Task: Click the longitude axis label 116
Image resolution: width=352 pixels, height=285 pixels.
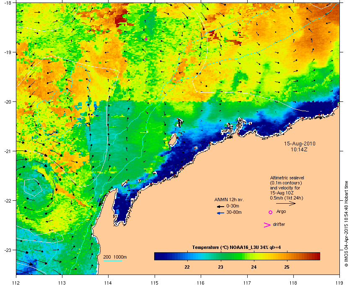Action: point(201,282)
